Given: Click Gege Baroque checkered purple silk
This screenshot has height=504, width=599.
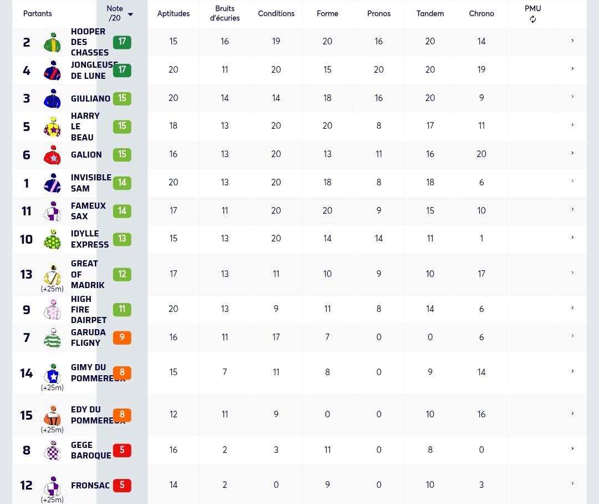Looking at the screenshot, I should (52, 450).
